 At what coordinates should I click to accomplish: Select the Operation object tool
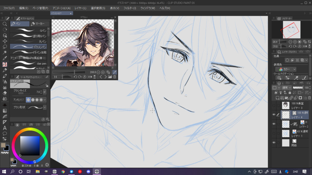[5, 35]
